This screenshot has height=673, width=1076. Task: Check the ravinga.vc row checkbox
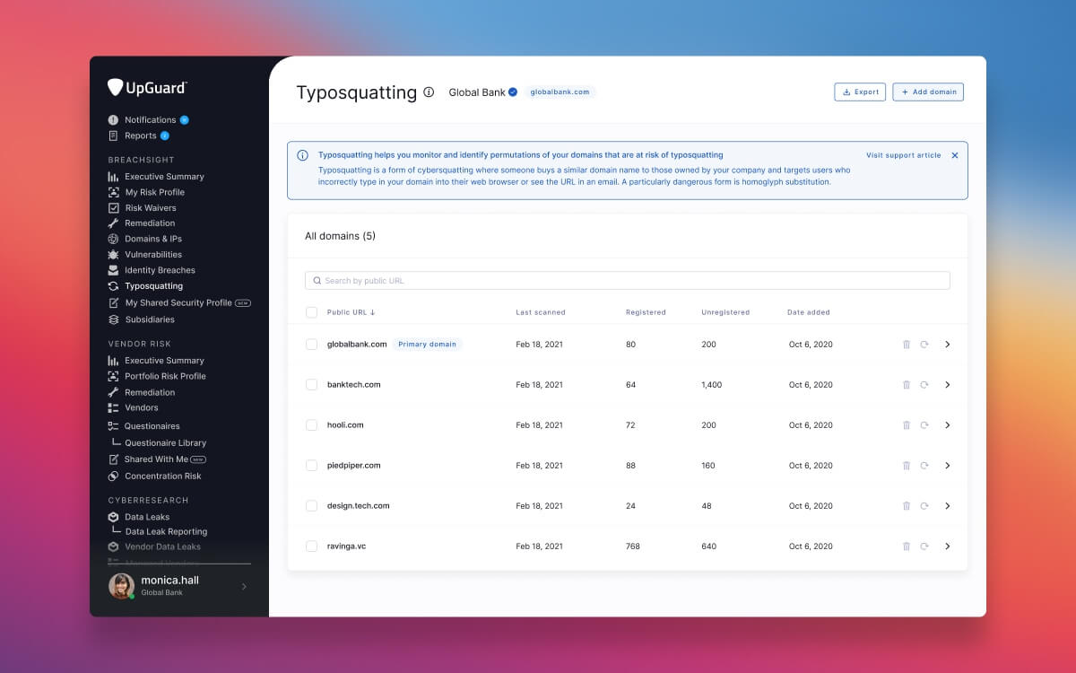311,546
